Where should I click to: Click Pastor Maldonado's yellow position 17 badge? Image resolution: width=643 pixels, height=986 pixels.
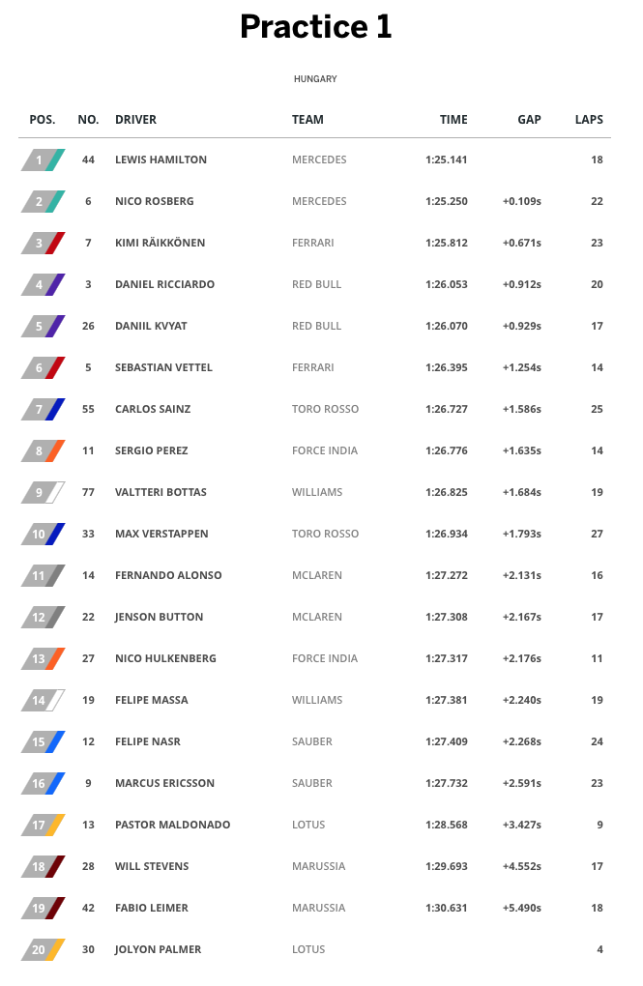pos(43,825)
